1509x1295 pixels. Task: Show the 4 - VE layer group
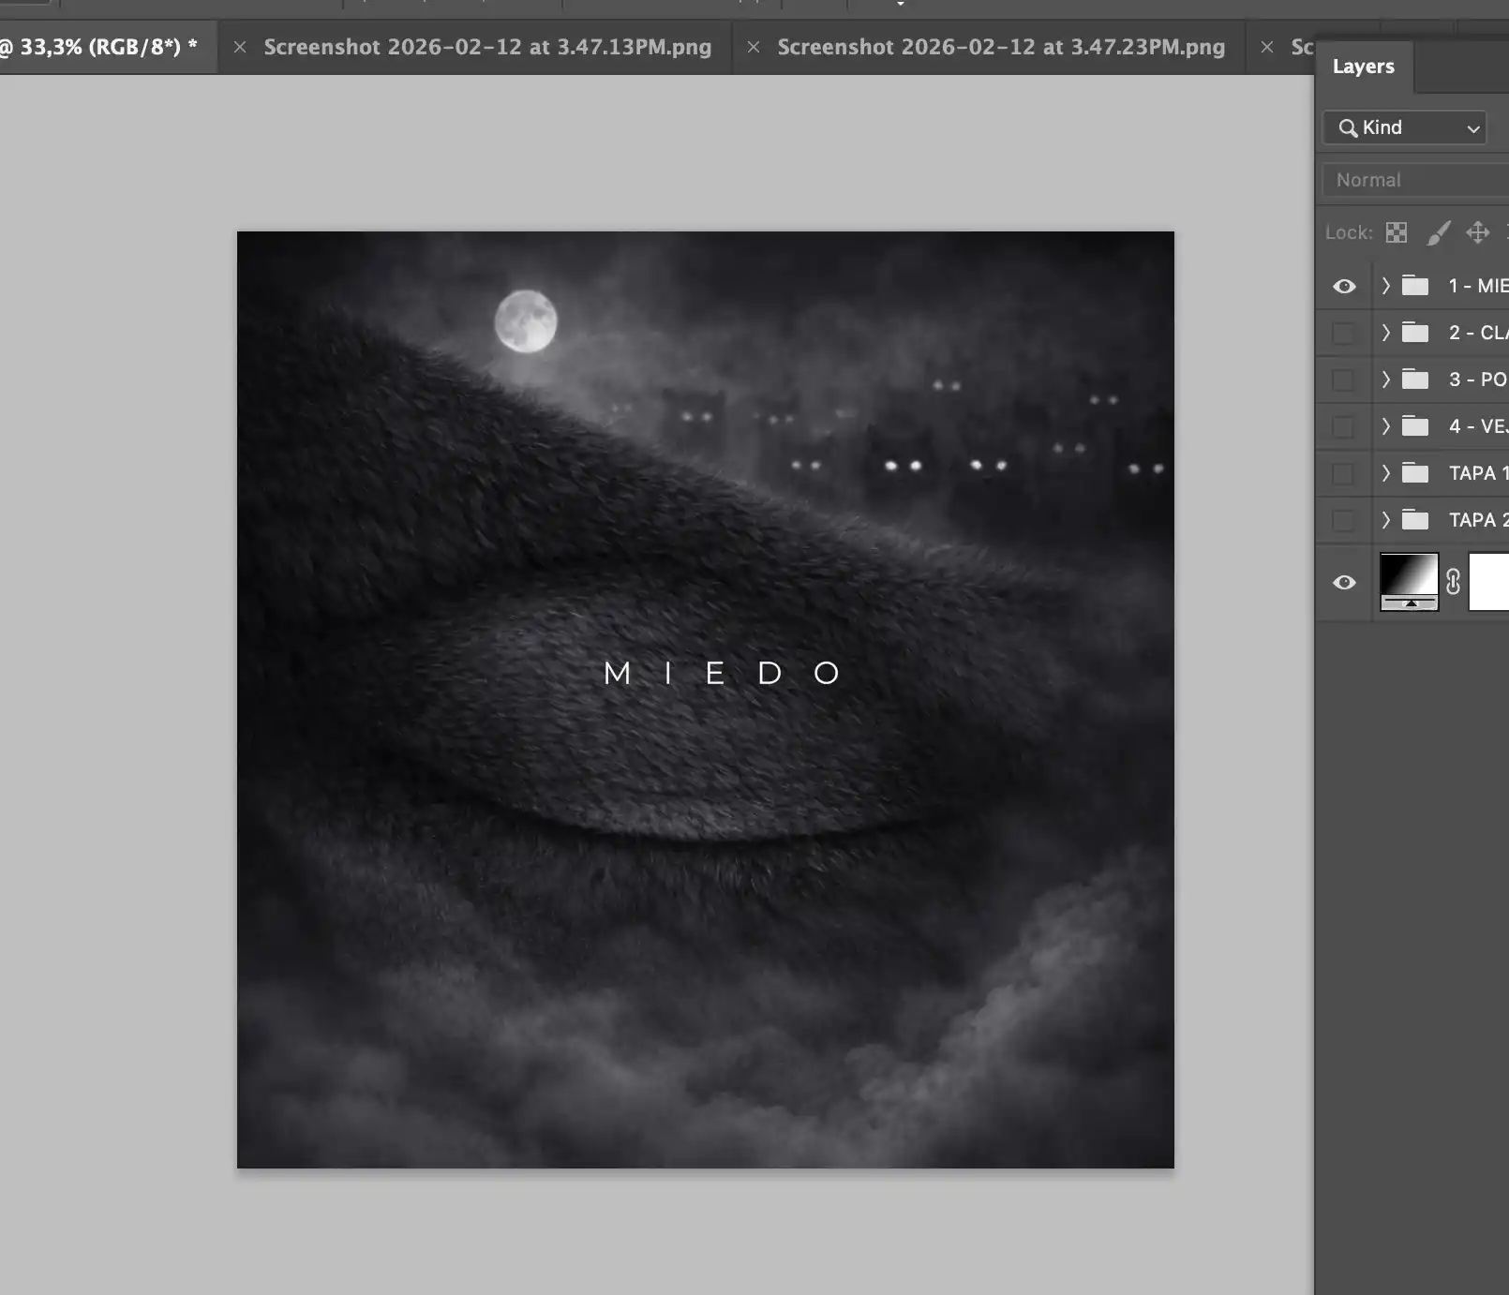click(x=1344, y=426)
